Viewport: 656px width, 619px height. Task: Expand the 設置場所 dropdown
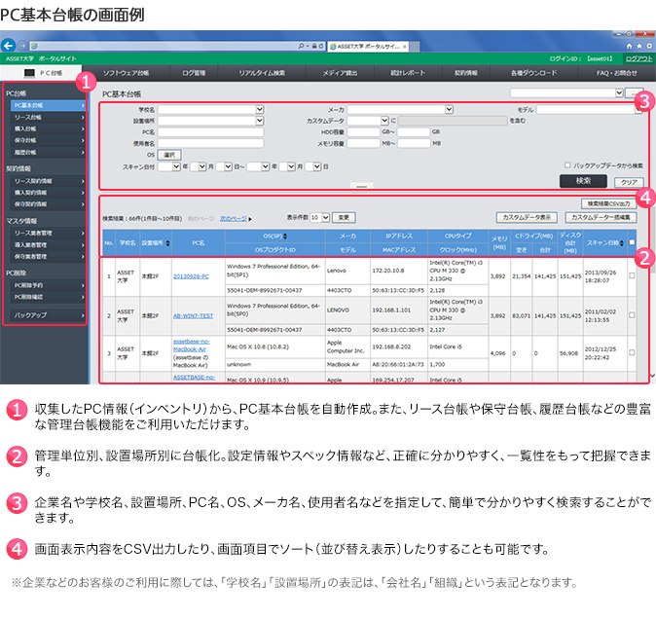[260, 121]
